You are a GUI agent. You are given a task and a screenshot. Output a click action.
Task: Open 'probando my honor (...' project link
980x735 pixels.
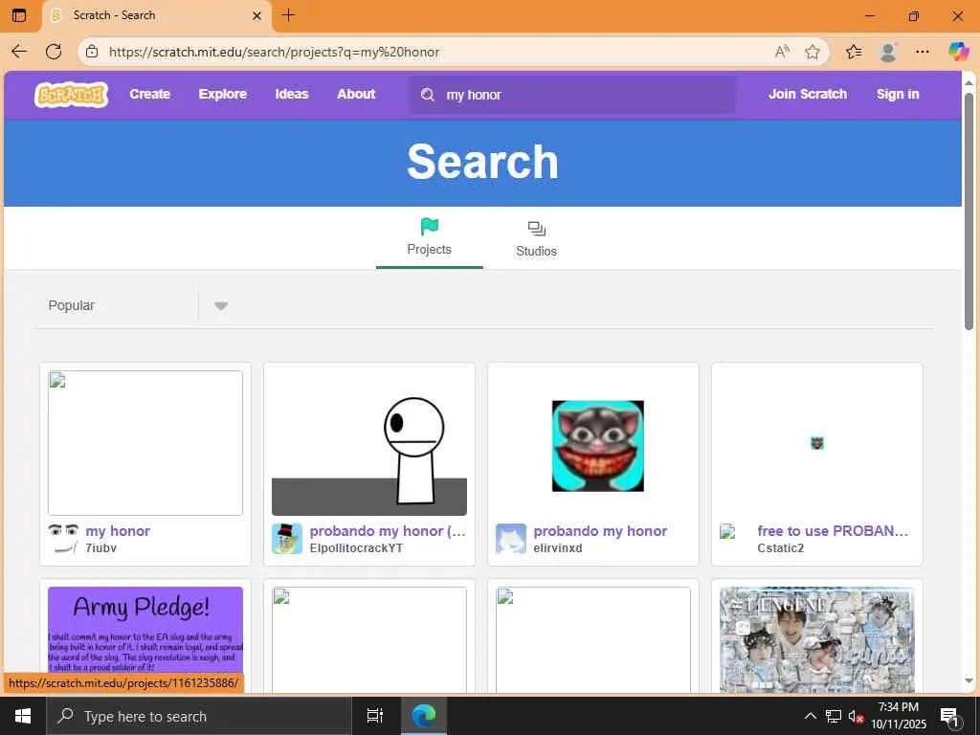click(388, 530)
